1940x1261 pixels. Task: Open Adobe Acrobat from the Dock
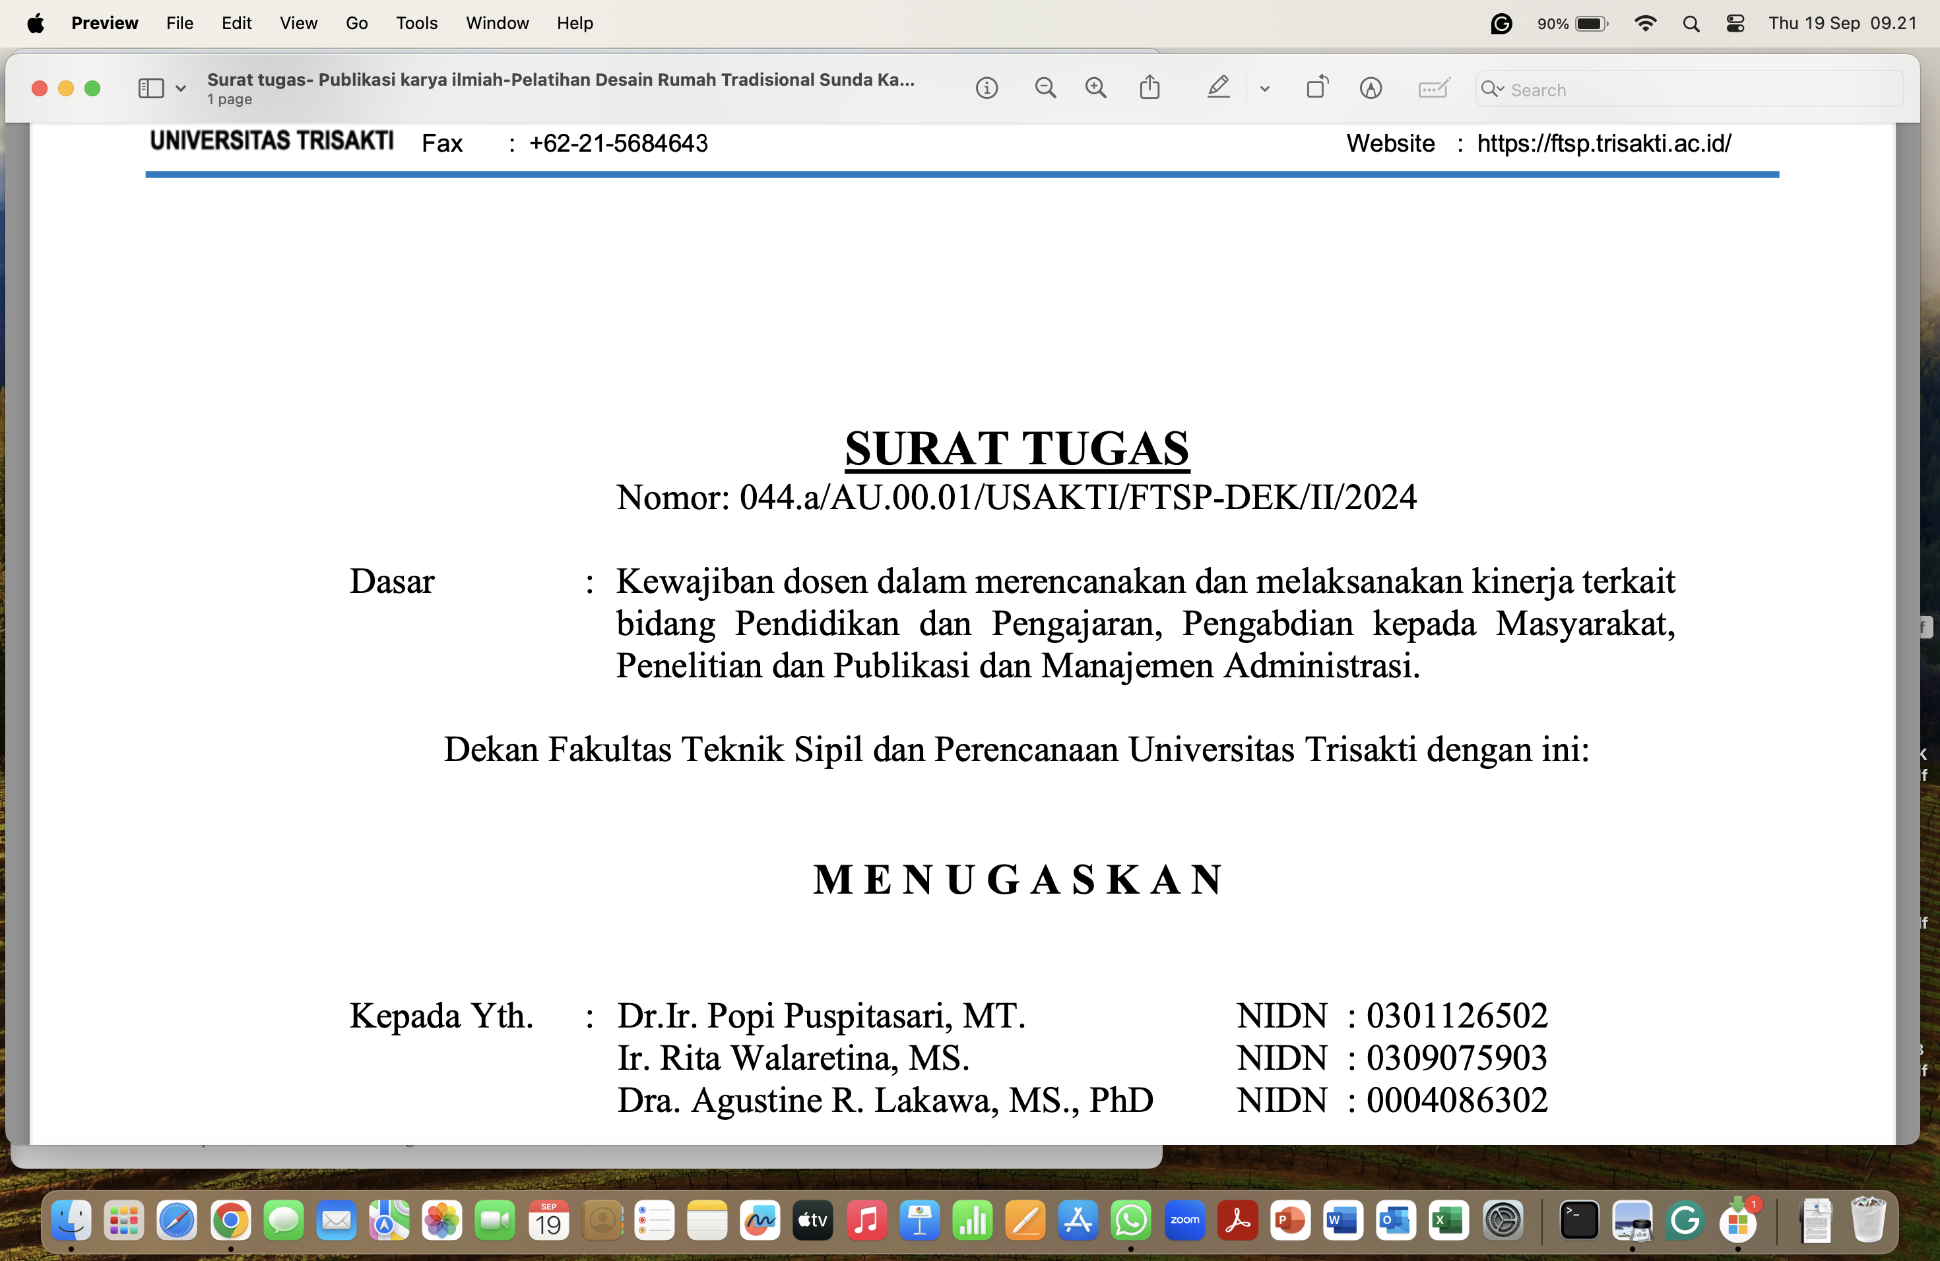pos(1237,1219)
